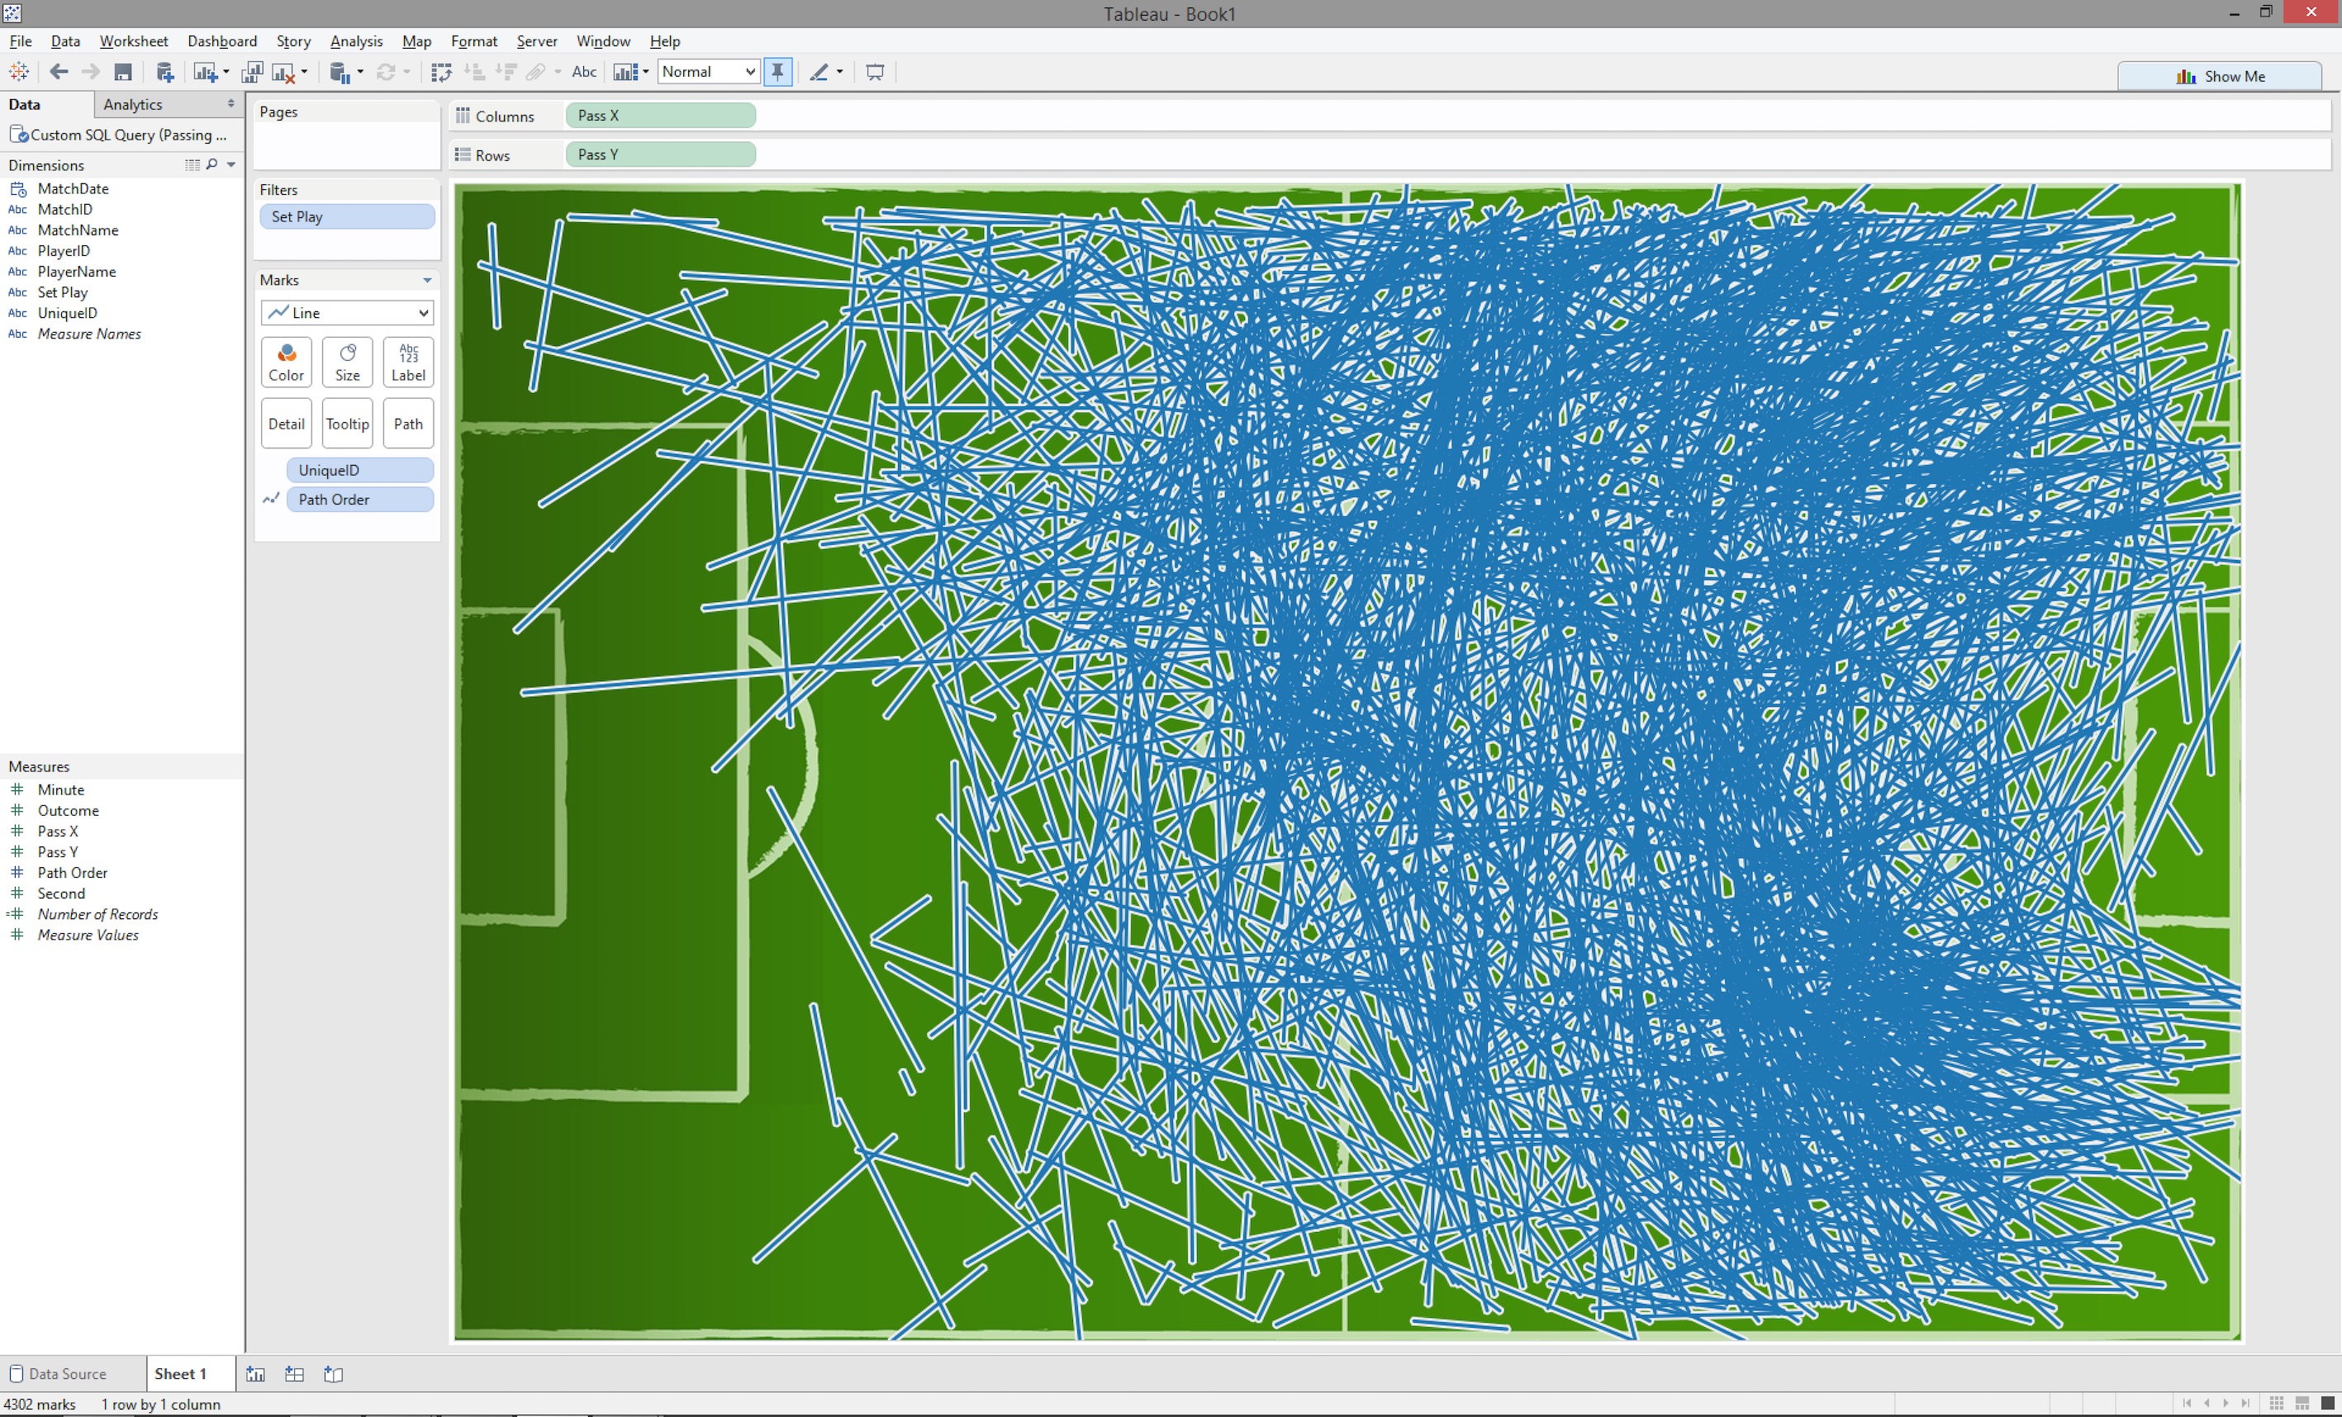2342x1417 pixels.
Task: Switch to the Show Sheet Sorter grid view
Action: click(x=2277, y=1404)
